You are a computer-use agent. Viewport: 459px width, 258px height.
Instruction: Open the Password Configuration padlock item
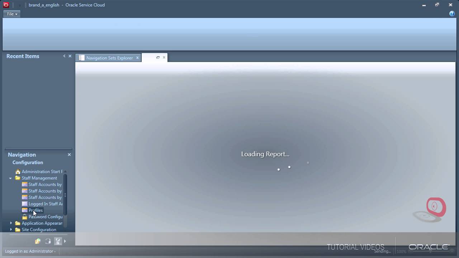(42, 217)
